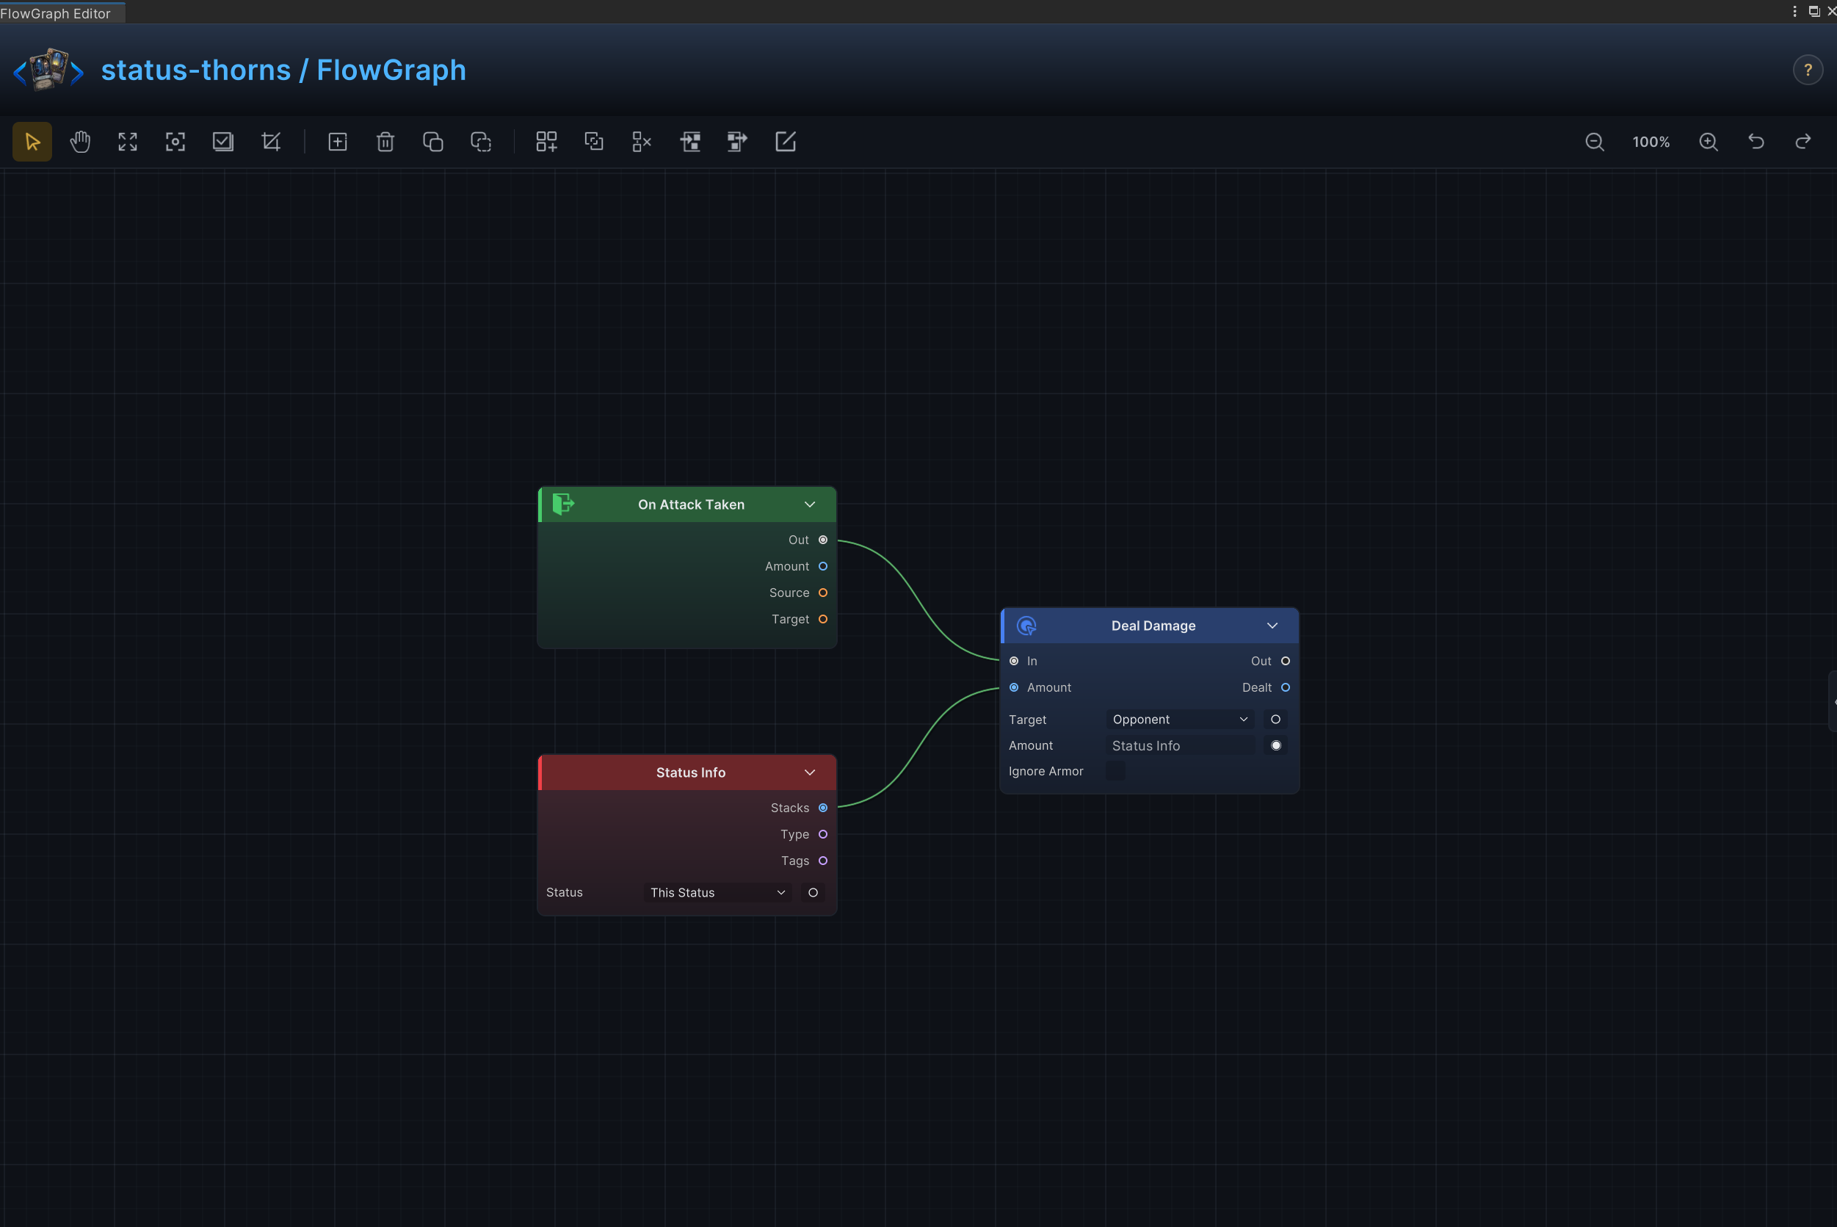Open the window kebab options menu
Image resolution: width=1837 pixels, height=1227 pixels.
(x=1794, y=11)
